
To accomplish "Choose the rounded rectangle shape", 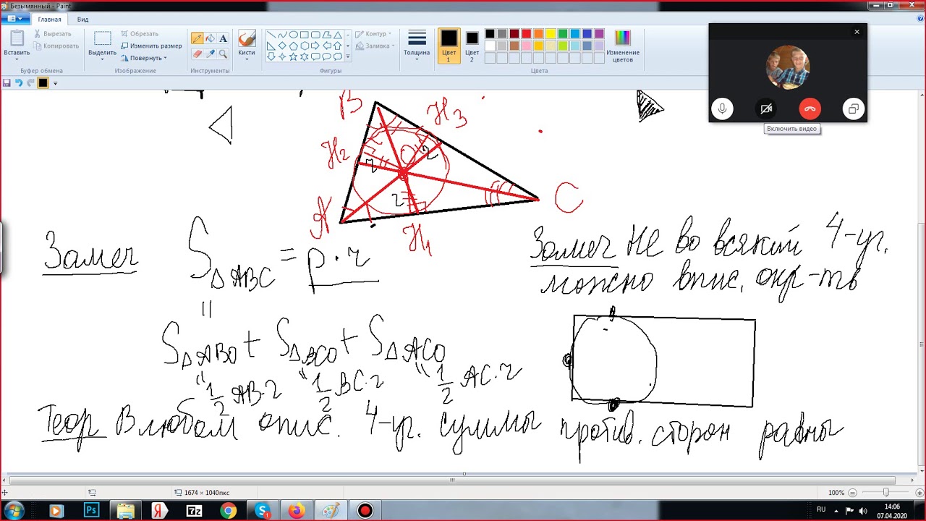I will 315,35.
